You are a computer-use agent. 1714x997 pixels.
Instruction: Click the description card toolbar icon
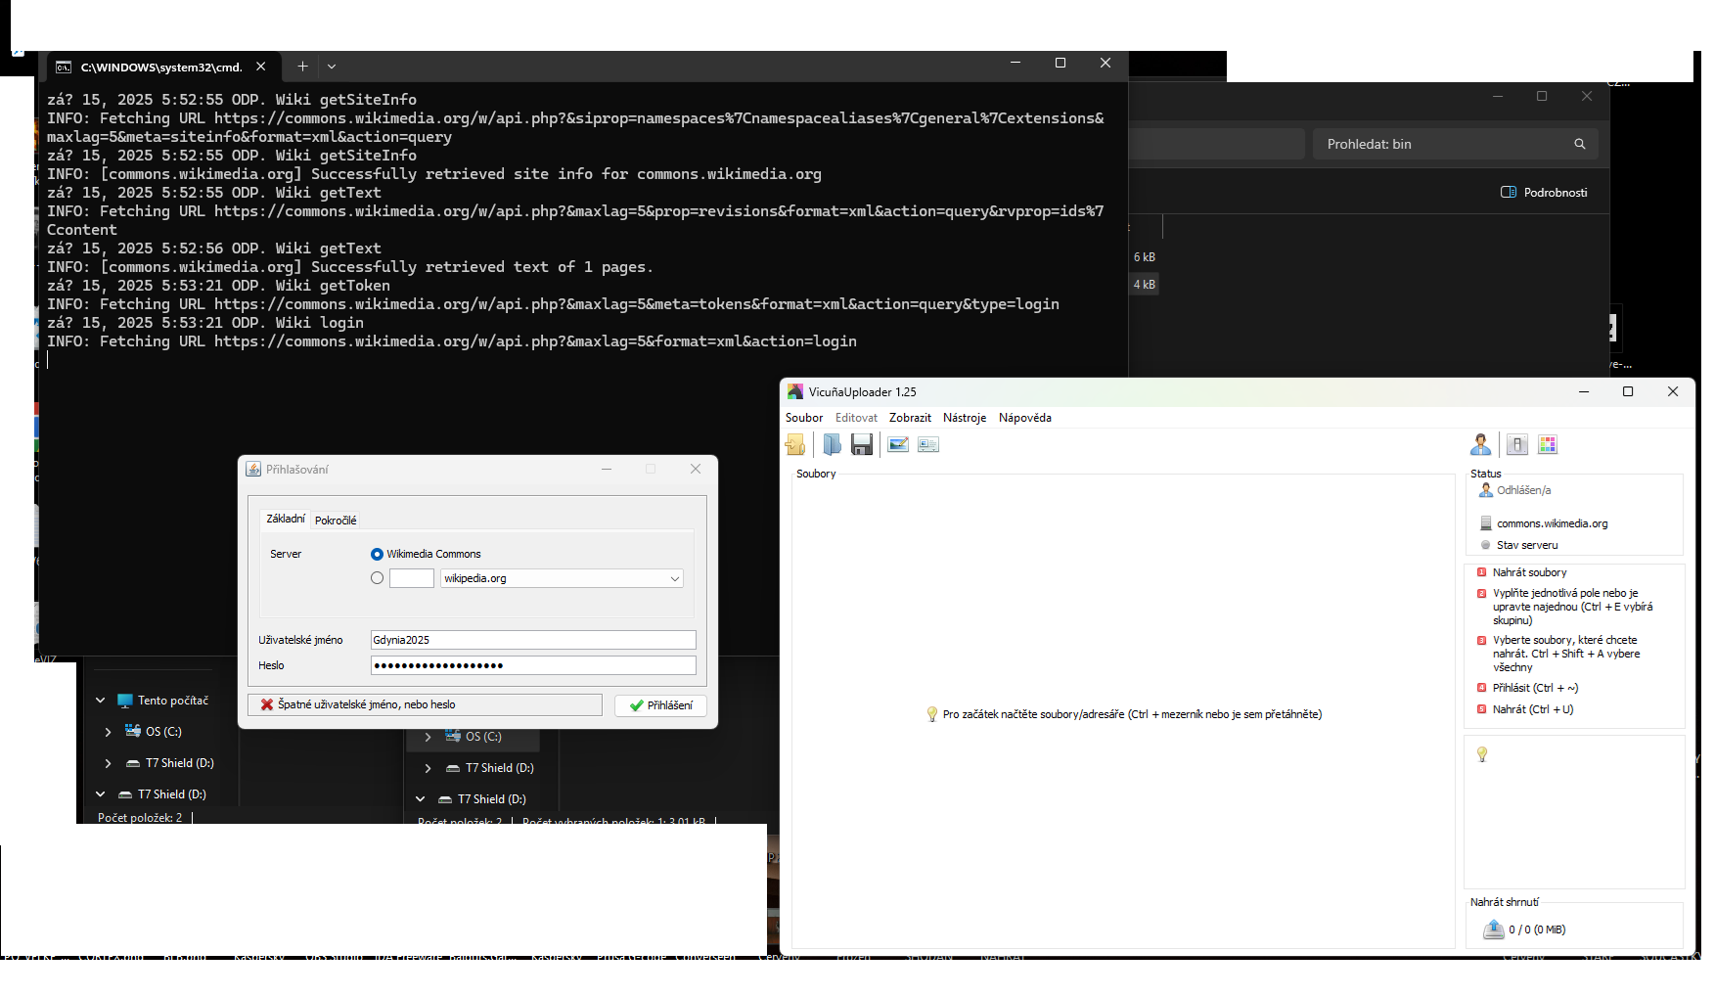928,445
